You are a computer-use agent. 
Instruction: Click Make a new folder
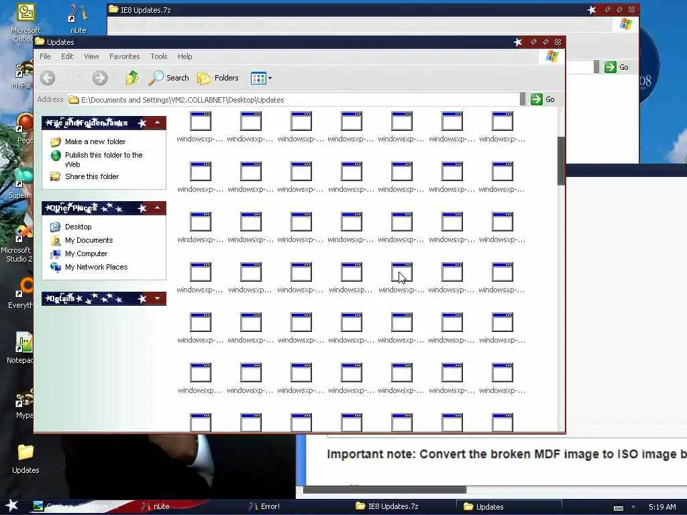click(x=95, y=141)
